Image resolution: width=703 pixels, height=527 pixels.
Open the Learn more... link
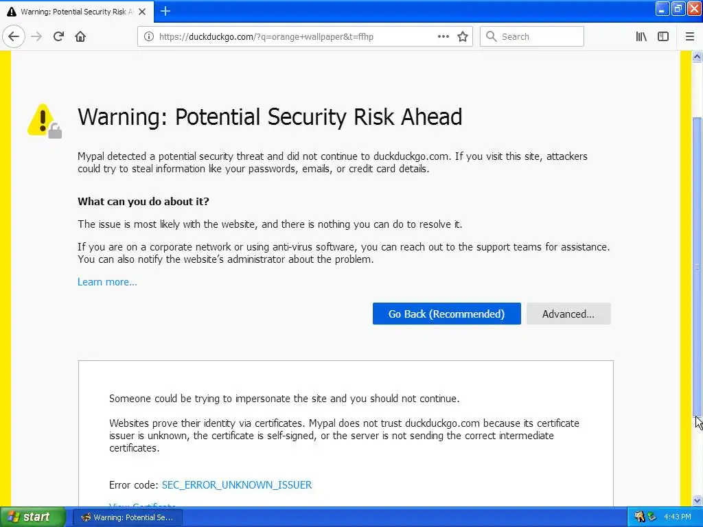(107, 282)
